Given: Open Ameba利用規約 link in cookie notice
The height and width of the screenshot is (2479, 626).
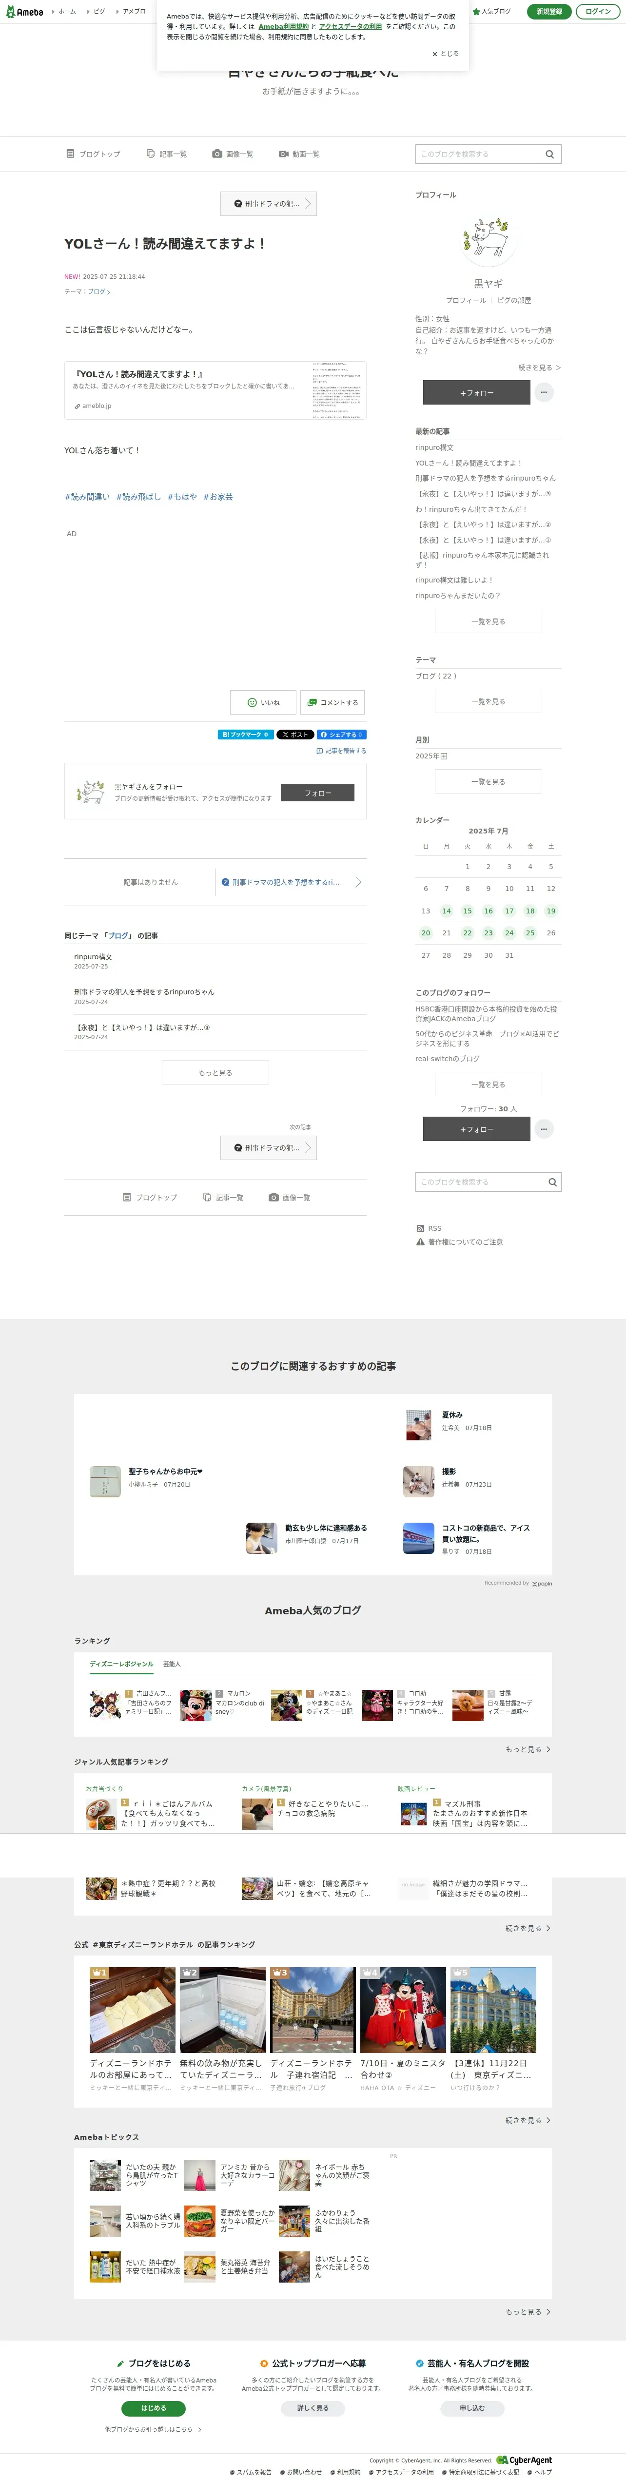Looking at the screenshot, I should pos(283,27).
